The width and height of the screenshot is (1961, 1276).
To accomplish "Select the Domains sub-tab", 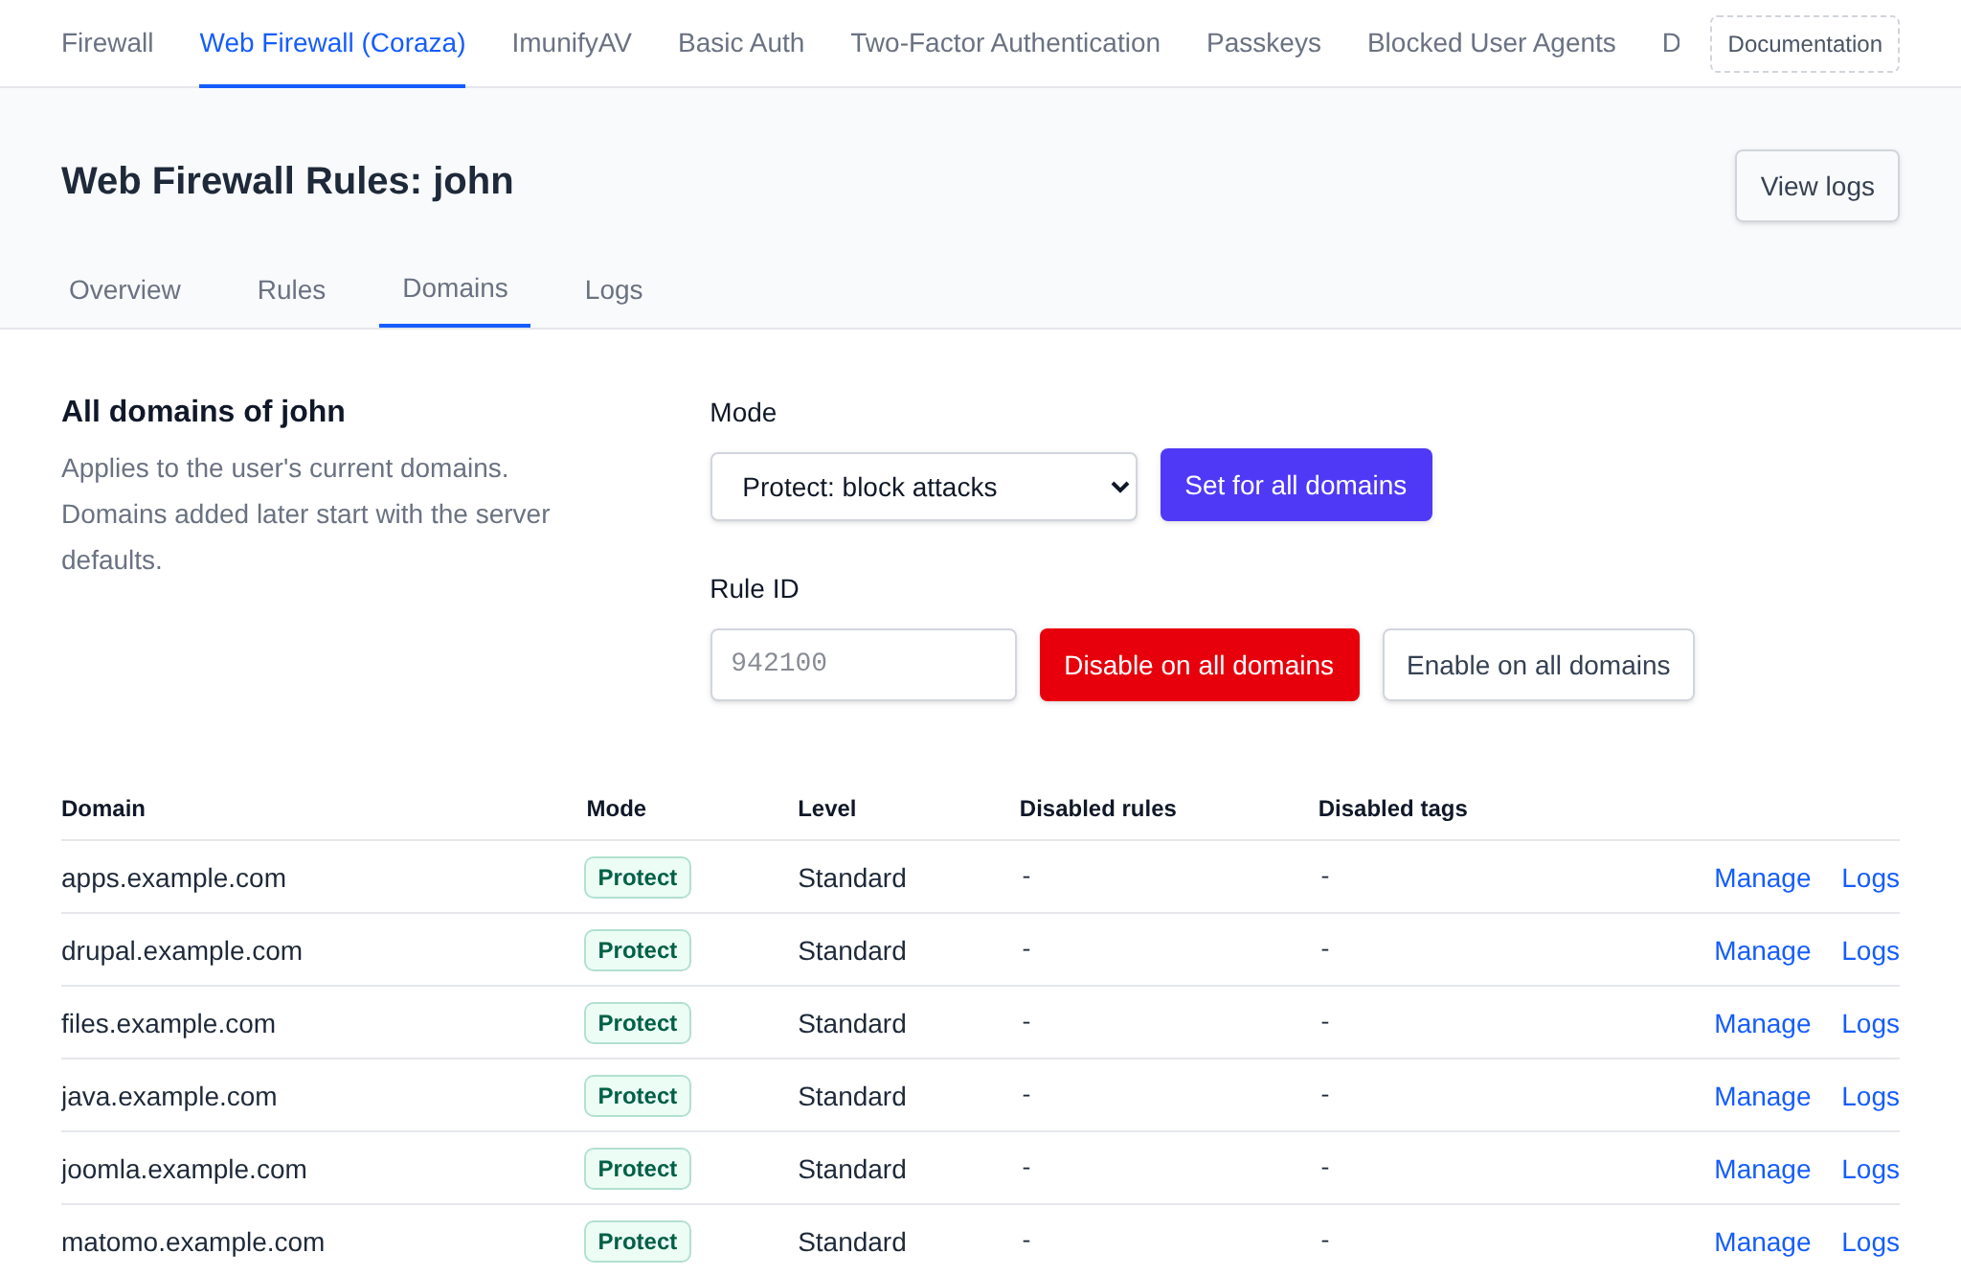I will tap(455, 288).
